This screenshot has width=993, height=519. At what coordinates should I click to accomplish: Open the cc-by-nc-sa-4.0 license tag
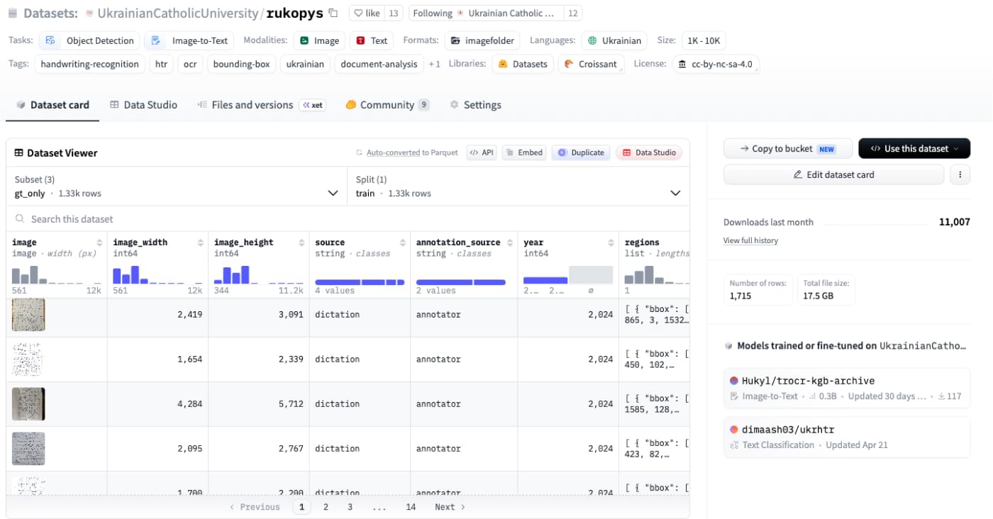click(716, 64)
